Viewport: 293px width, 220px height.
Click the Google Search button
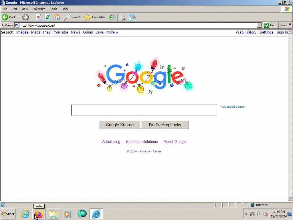pyautogui.click(x=120, y=125)
